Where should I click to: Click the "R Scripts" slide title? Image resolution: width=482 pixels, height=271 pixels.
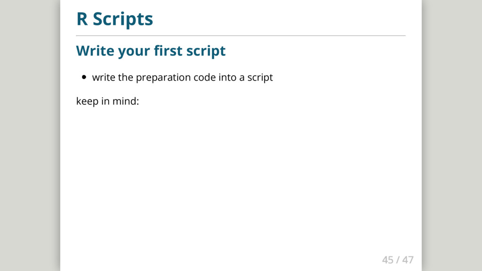(x=114, y=19)
